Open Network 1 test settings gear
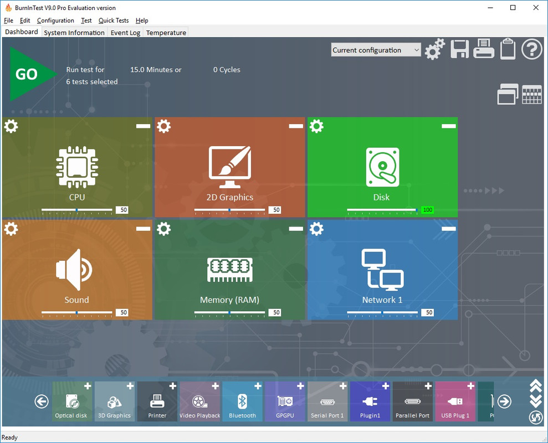 click(x=316, y=229)
